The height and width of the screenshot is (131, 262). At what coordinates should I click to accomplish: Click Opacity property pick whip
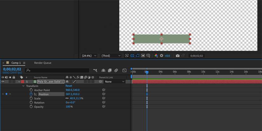coord(104,107)
